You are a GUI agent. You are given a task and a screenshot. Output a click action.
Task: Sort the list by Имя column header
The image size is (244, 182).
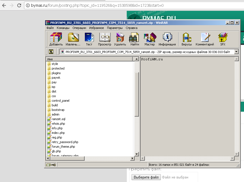89,59
